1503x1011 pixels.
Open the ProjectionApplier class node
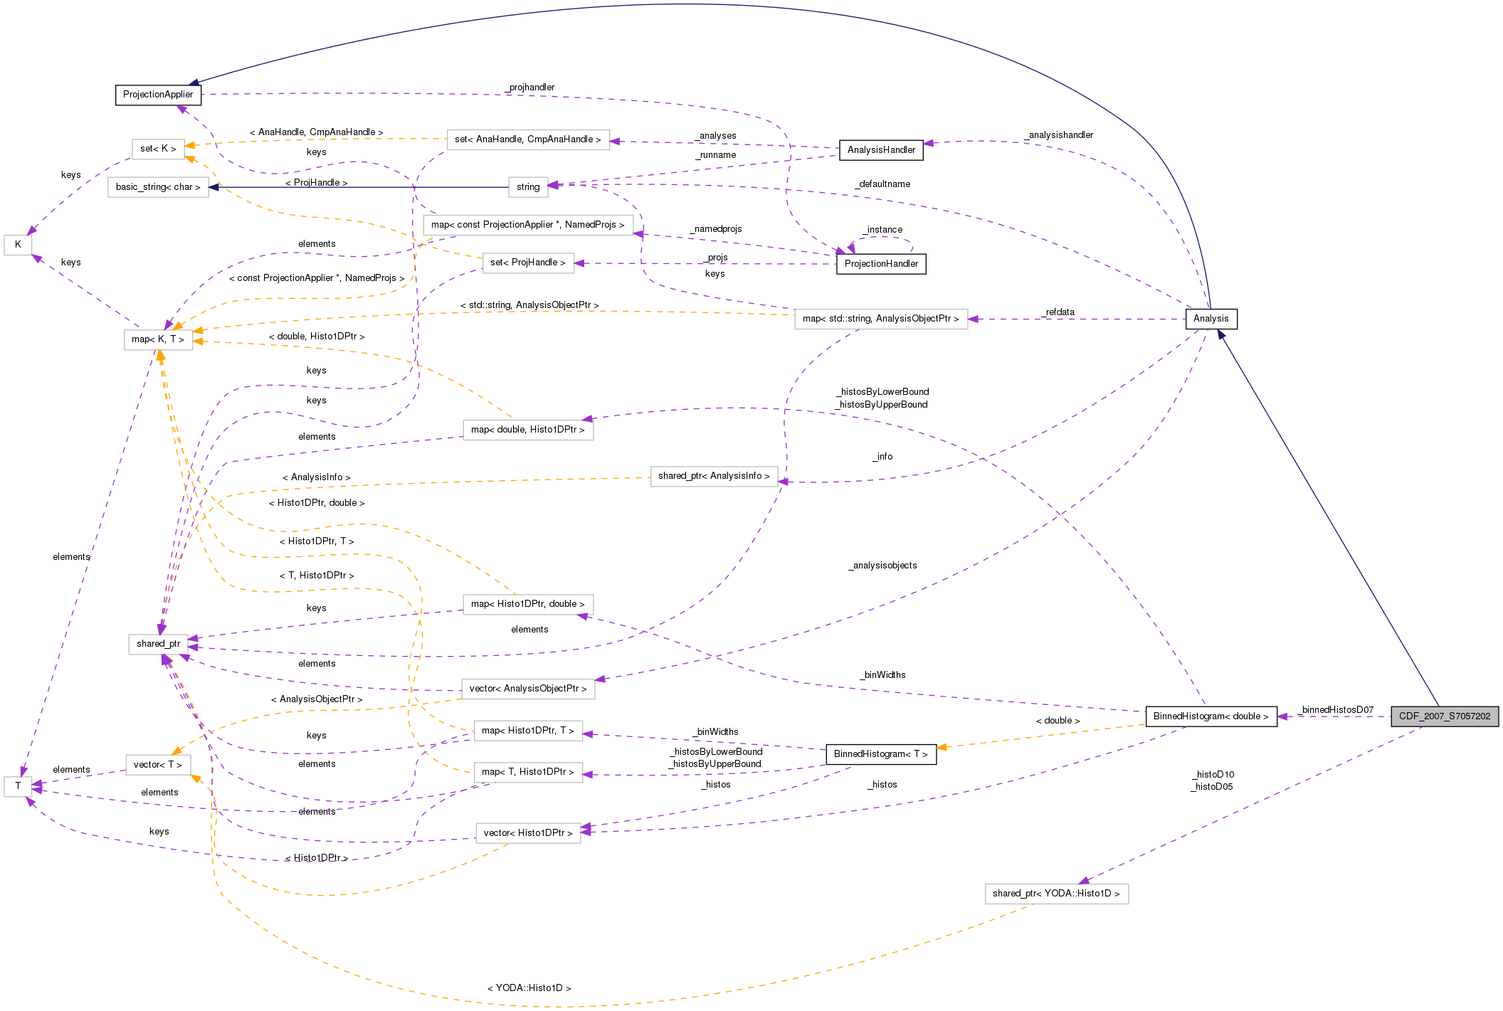tap(158, 95)
